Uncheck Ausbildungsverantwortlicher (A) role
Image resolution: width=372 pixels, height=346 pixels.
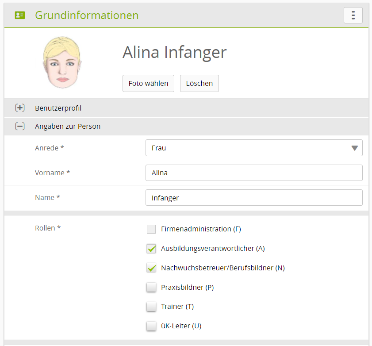pyautogui.click(x=151, y=249)
